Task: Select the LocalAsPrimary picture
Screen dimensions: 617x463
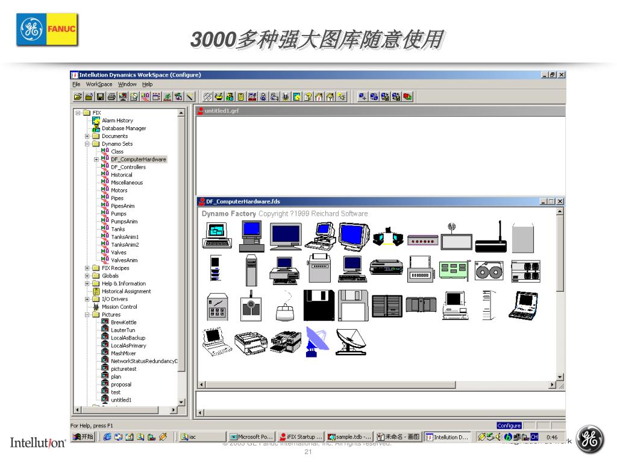Action: (x=128, y=345)
